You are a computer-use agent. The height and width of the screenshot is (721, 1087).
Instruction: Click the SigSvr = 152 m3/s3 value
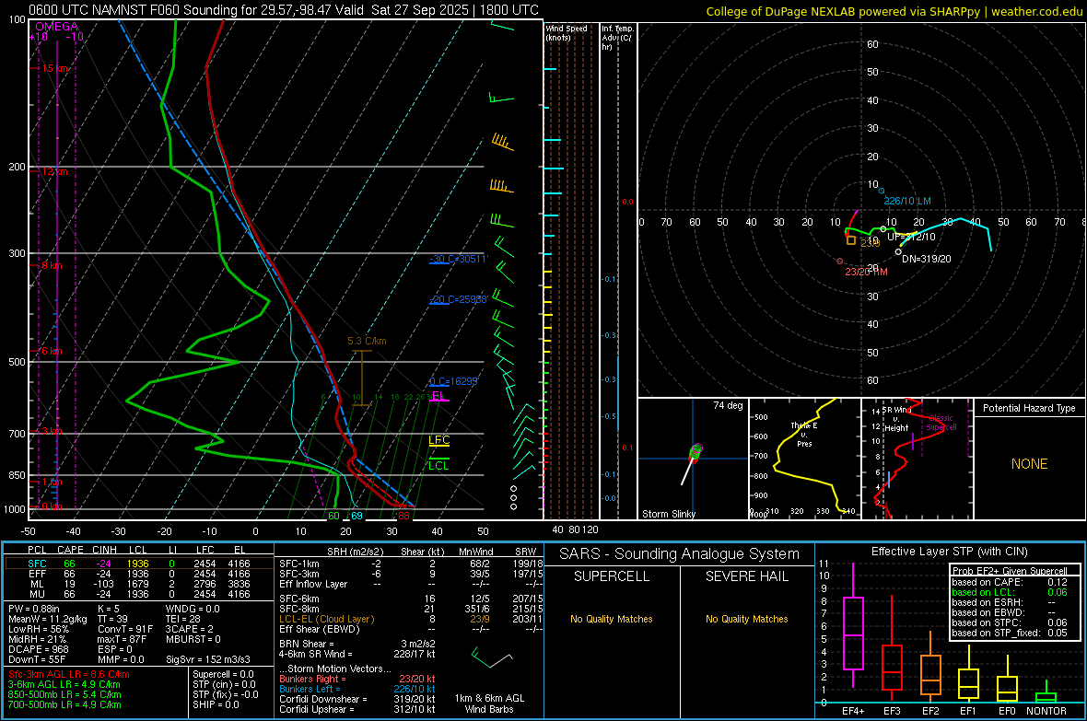click(x=207, y=659)
